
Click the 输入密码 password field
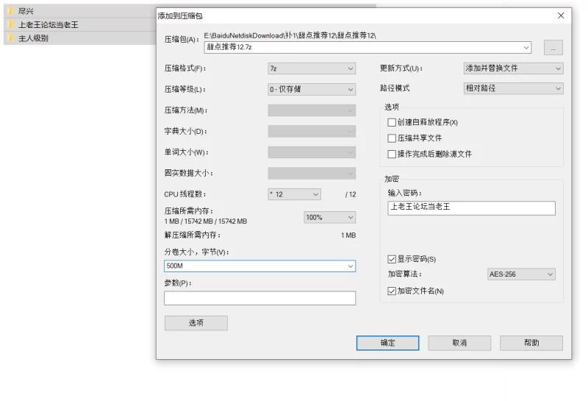click(471, 208)
